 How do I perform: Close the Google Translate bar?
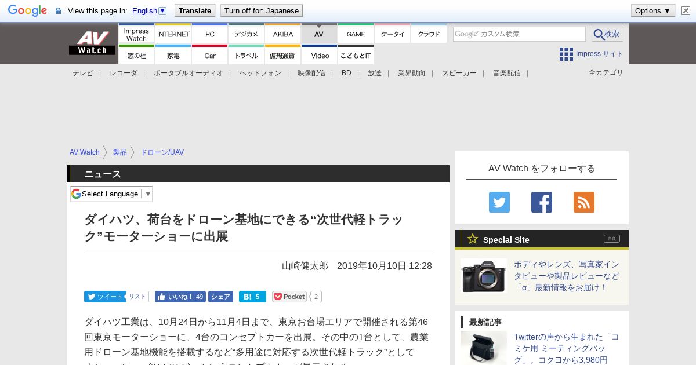coord(686,10)
